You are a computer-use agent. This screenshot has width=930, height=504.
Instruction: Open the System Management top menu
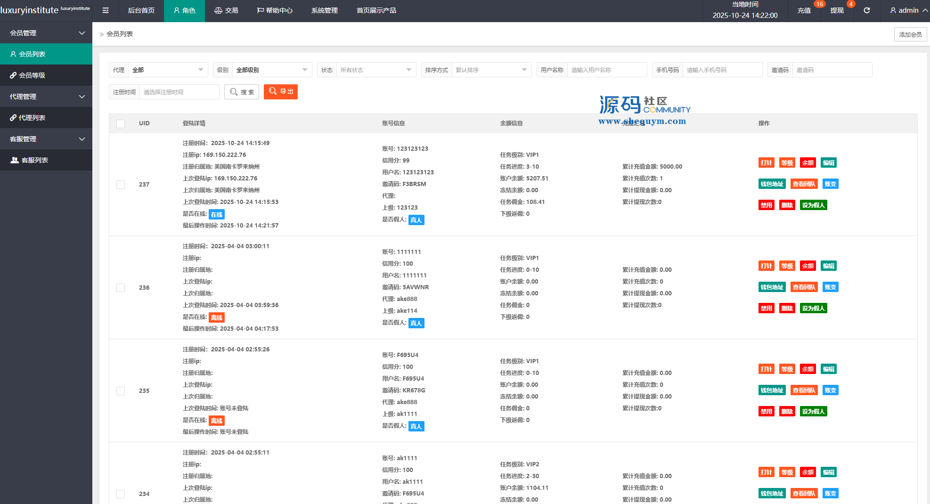point(324,10)
